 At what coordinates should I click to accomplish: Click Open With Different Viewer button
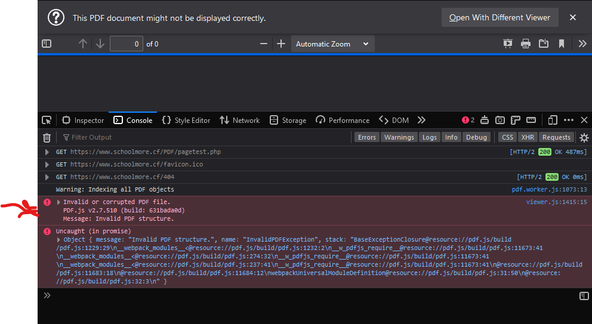pos(499,17)
